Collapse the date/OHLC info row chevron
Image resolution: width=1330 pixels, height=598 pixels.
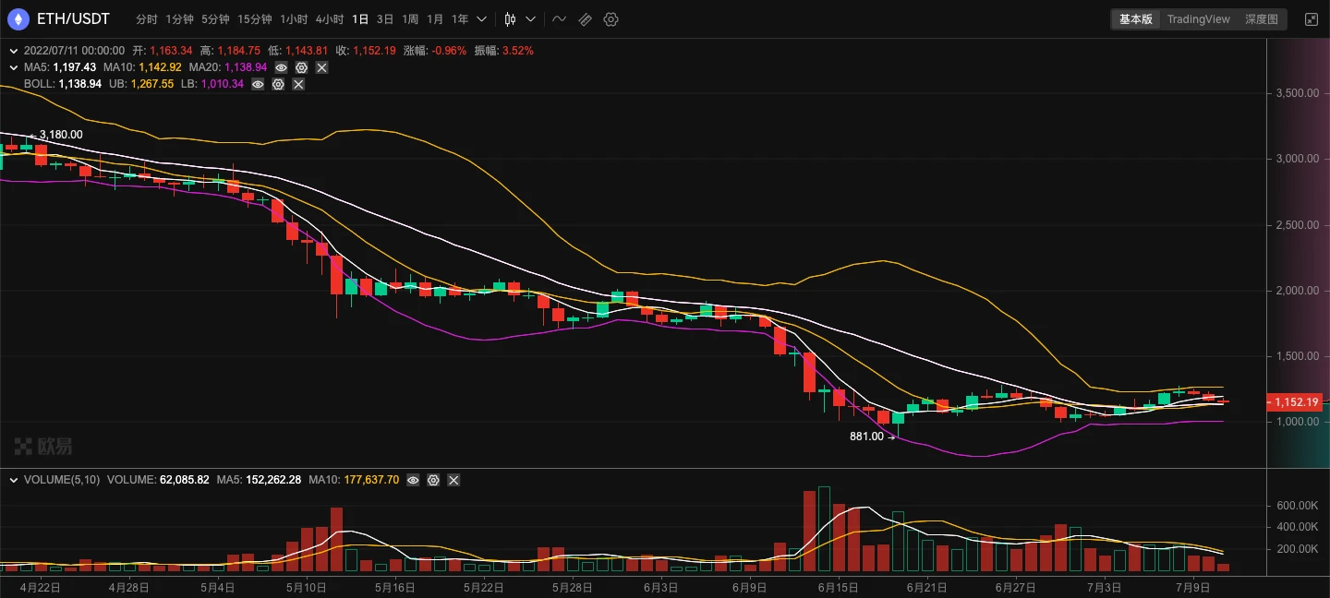[x=14, y=51]
